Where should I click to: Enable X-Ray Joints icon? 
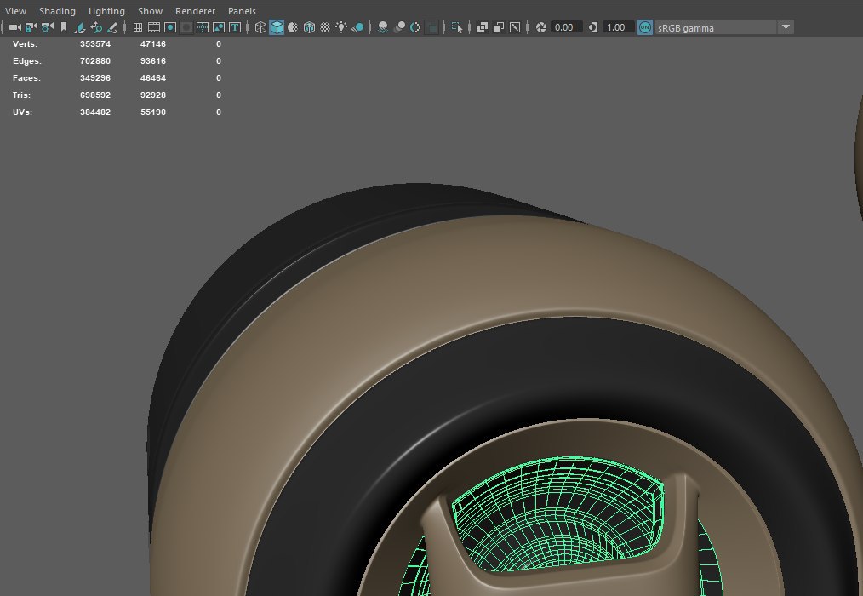(515, 27)
